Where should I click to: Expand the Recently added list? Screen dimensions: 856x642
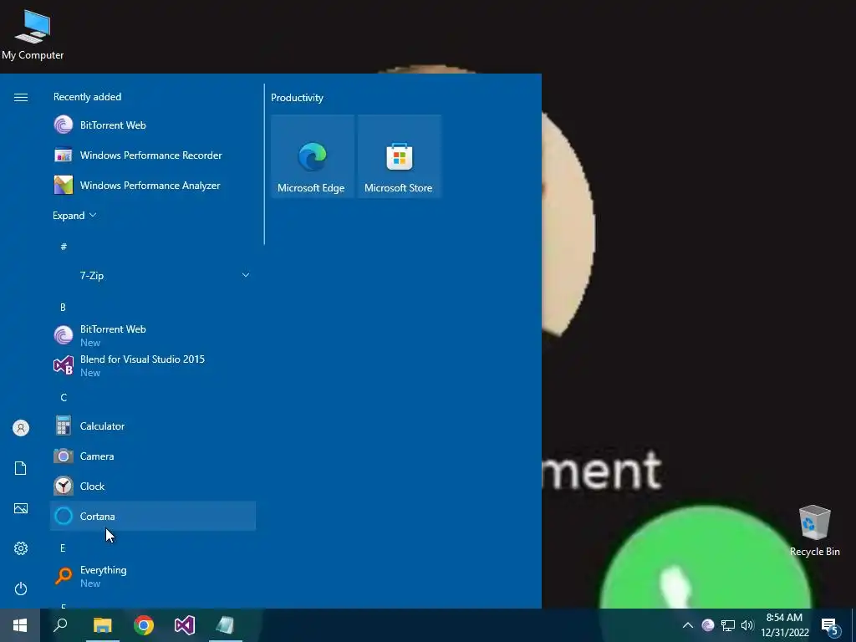click(74, 215)
